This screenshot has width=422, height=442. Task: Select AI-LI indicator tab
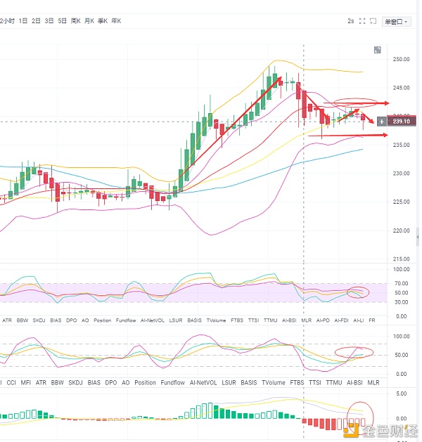(359, 320)
